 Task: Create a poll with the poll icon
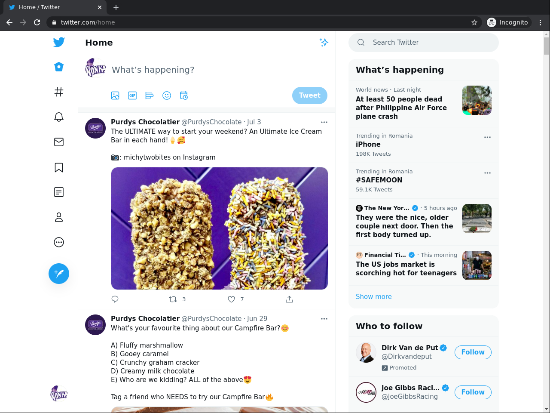click(x=150, y=96)
